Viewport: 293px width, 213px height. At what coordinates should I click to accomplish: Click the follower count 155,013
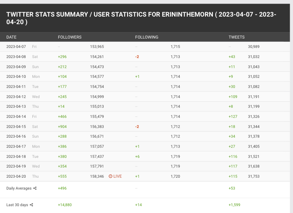click(x=97, y=106)
